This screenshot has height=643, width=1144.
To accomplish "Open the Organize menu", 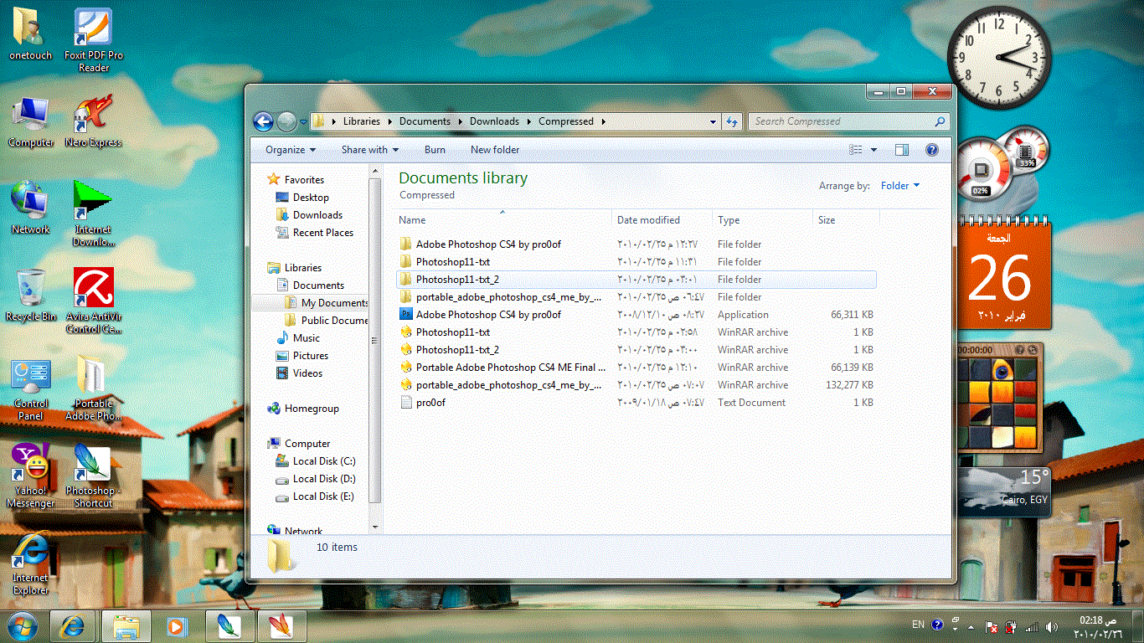I will [291, 150].
